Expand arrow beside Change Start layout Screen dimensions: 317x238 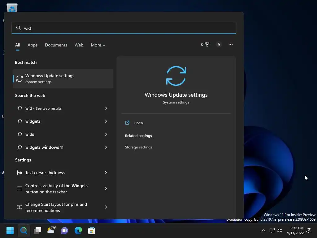106,207
